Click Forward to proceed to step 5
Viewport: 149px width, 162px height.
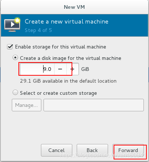tap(128, 150)
